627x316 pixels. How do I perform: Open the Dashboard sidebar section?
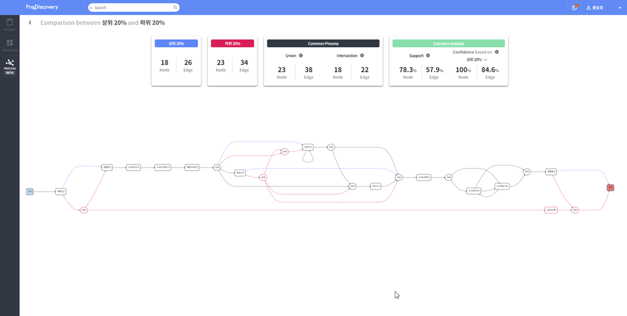(x=10, y=45)
